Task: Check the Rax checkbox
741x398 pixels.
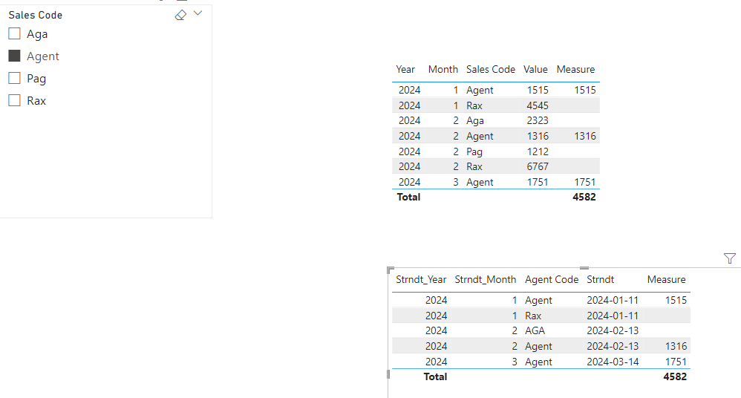Action: (x=15, y=100)
